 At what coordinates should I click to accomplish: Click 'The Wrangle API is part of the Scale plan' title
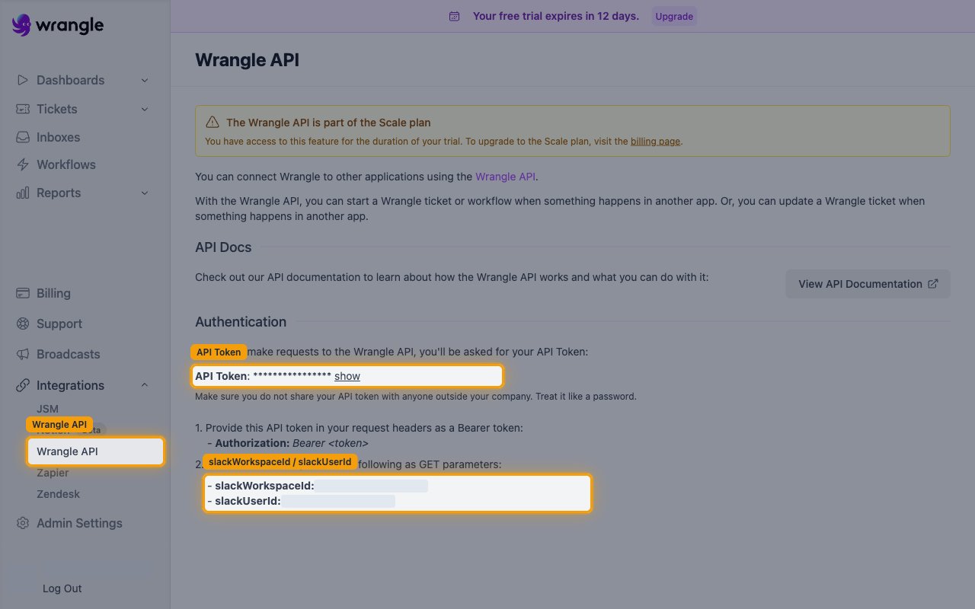pyautogui.click(x=328, y=123)
